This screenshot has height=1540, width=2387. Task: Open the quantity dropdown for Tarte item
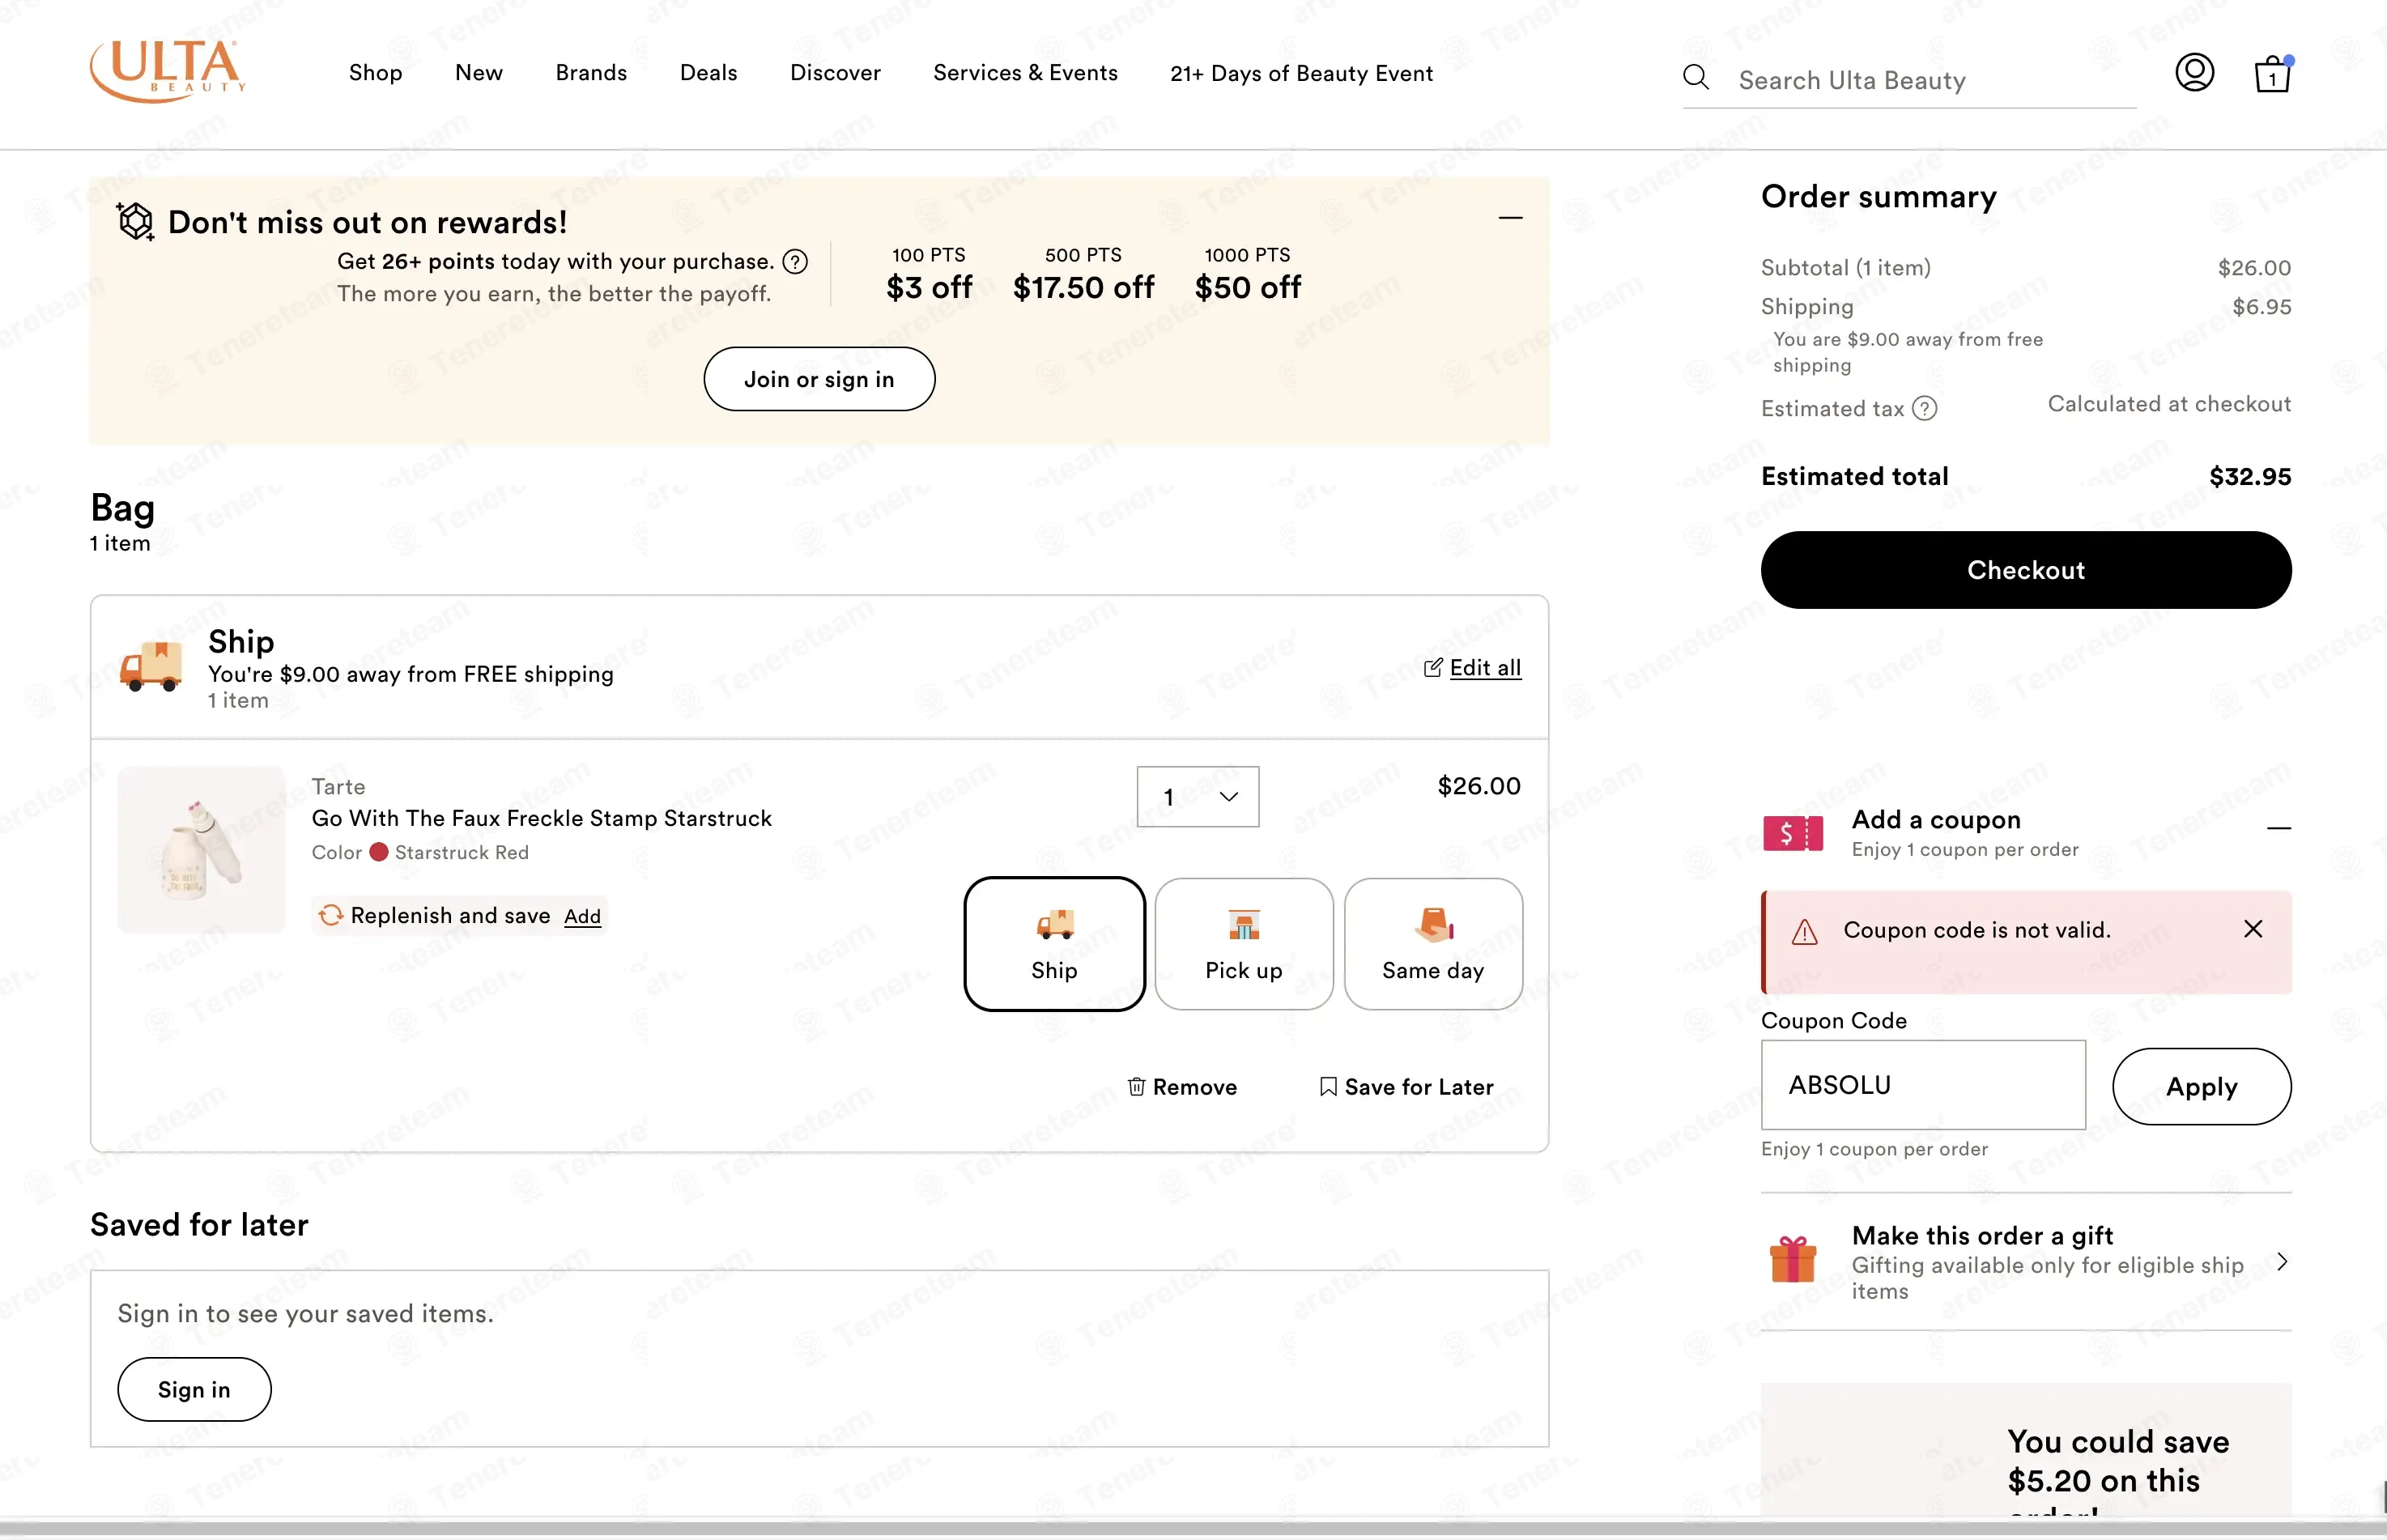1198,797
